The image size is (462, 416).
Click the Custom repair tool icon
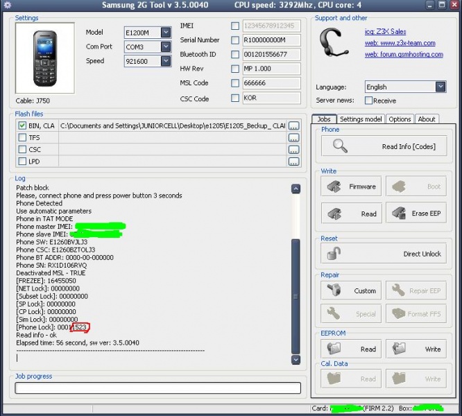(334, 290)
